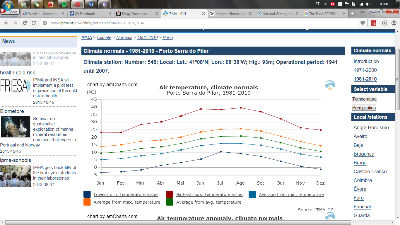Open volume control in system tray

coord(368,4)
